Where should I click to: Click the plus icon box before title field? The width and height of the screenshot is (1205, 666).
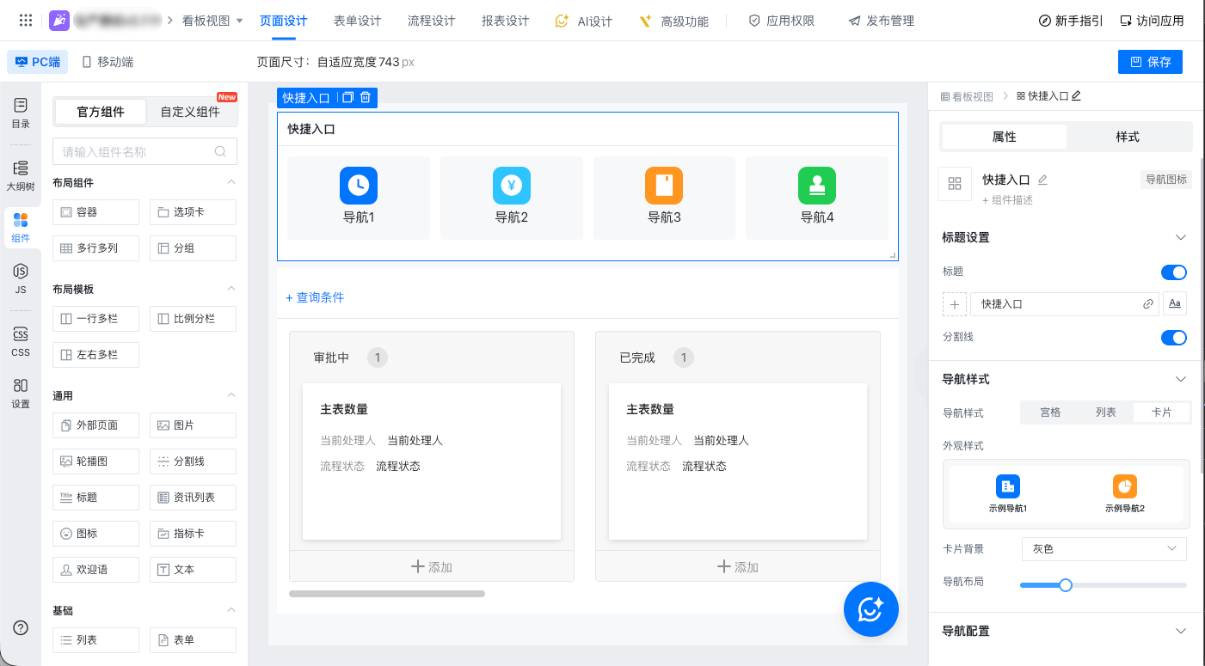[x=955, y=304]
